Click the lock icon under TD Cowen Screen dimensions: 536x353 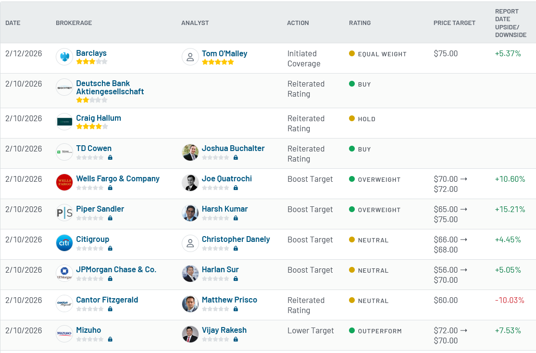pyautogui.click(x=110, y=157)
